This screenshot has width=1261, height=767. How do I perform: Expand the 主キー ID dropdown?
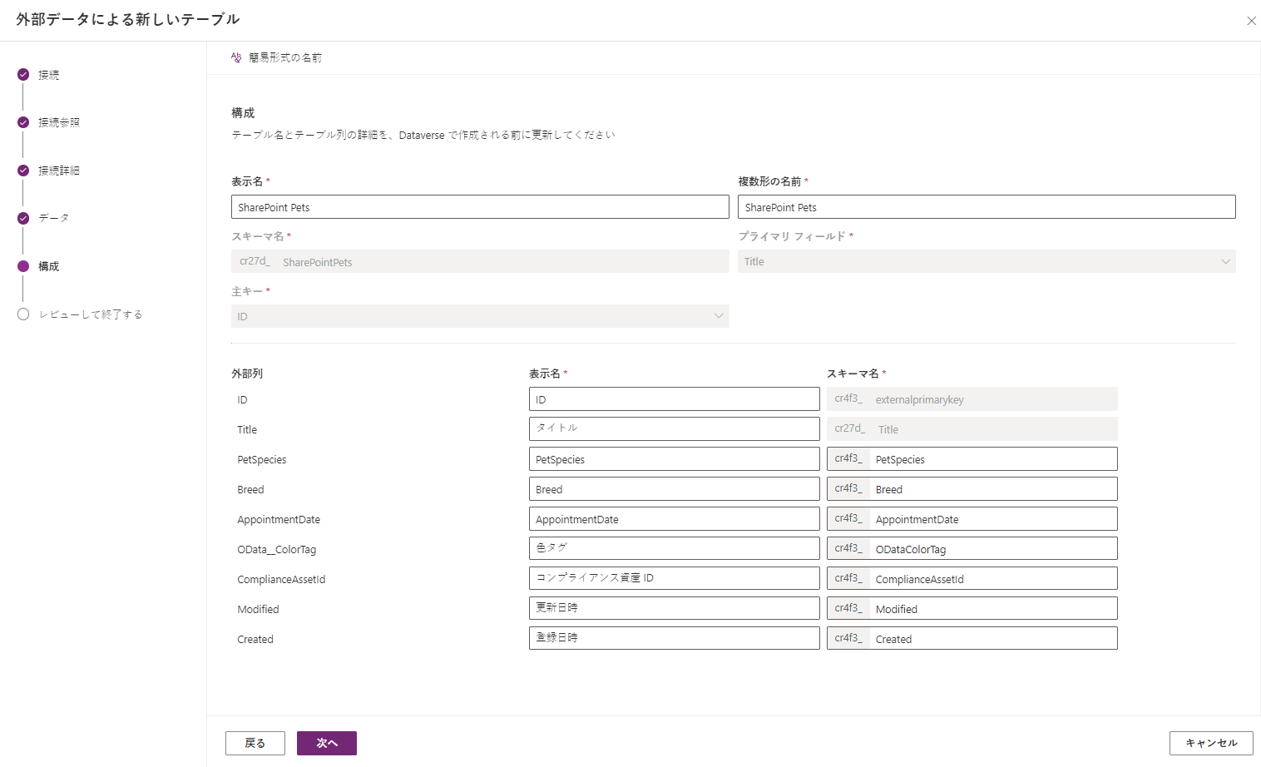point(479,316)
